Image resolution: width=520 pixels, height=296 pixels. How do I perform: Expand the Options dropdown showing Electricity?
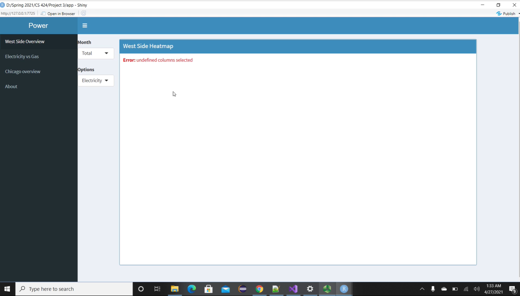(96, 80)
